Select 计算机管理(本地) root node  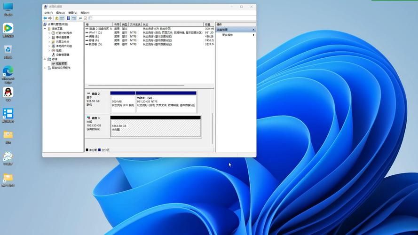pyautogui.click(x=55, y=24)
